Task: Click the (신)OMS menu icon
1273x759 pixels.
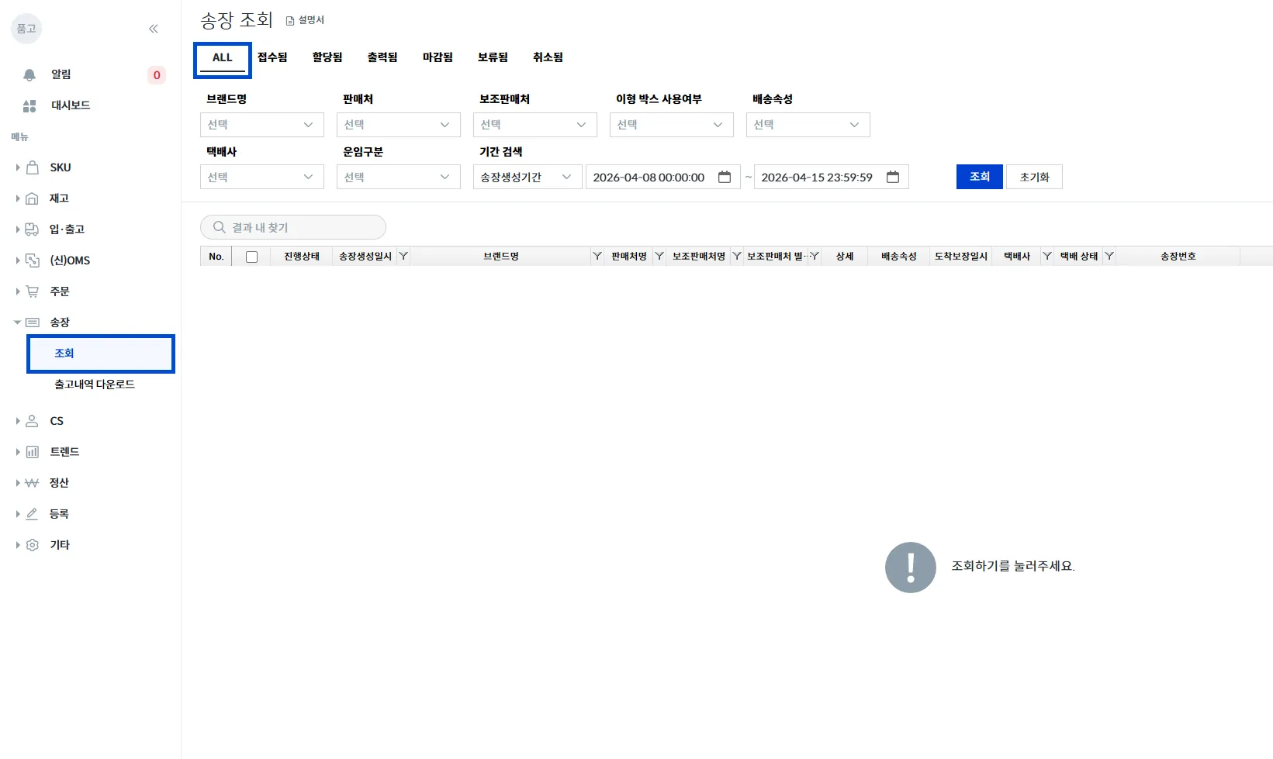Action: coord(32,260)
